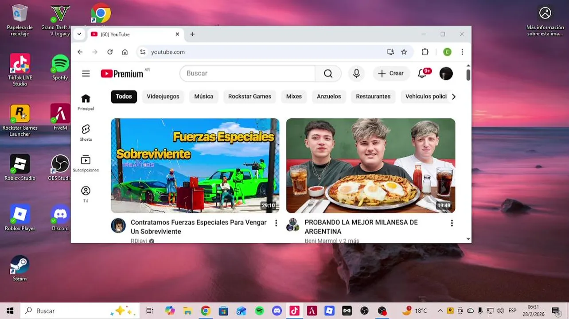Open Suscripciones in the sidebar
This screenshot has height=319, width=569.
[86, 163]
